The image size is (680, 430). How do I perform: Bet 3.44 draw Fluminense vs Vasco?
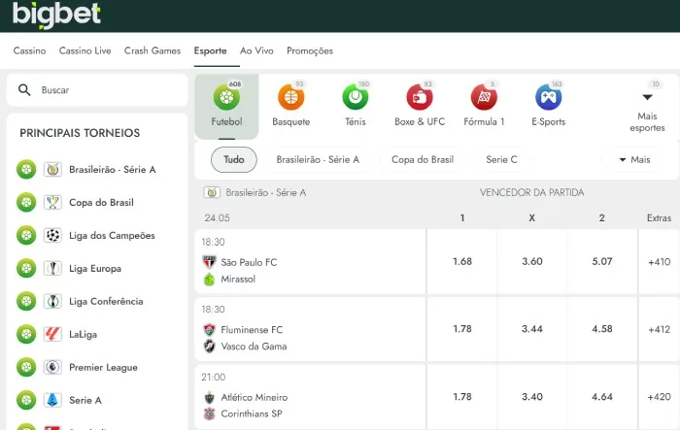[532, 329]
